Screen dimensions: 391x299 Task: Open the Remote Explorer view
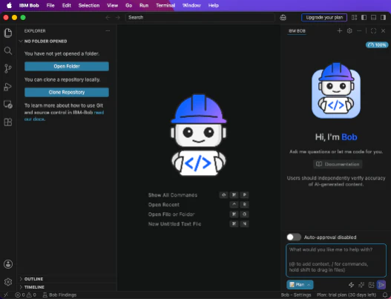pos(8,104)
